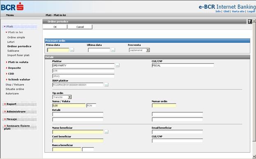Click the Cancel button
Screen dimensions: 256x159
pos(80,27)
